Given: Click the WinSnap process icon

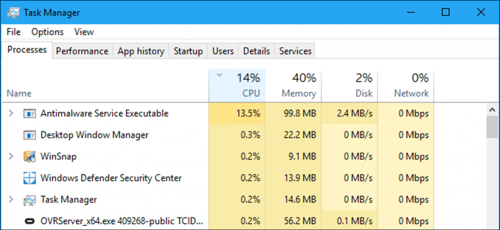Looking at the screenshot, I should (x=30, y=157).
